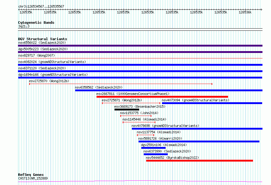Select esv2667811 (1000GenomesConsortiumPhase1) label

(x=133, y=94)
